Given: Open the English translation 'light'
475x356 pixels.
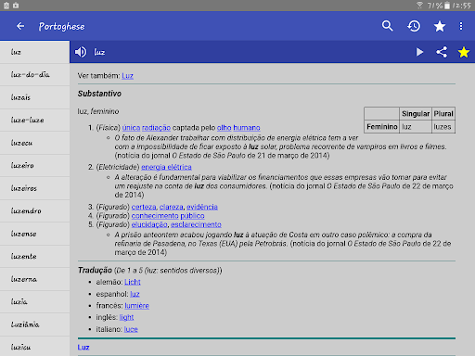Looking at the screenshot, I should [x=126, y=317].
